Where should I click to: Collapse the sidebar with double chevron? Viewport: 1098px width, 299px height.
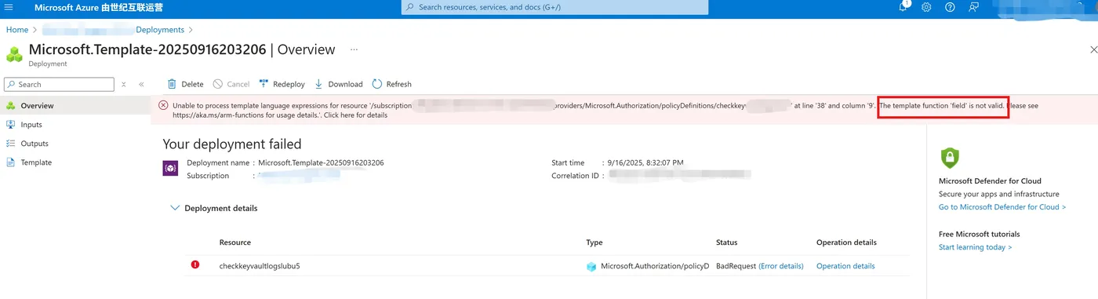(141, 84)
